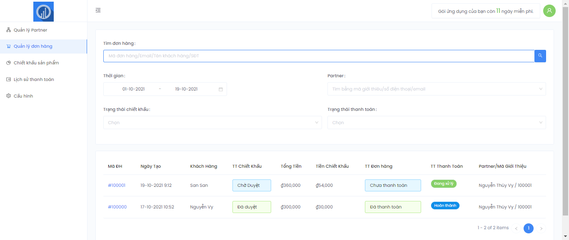This screenshot has width=569, height=240.
Task: Open order link #100000
Action: coord(117,207)
